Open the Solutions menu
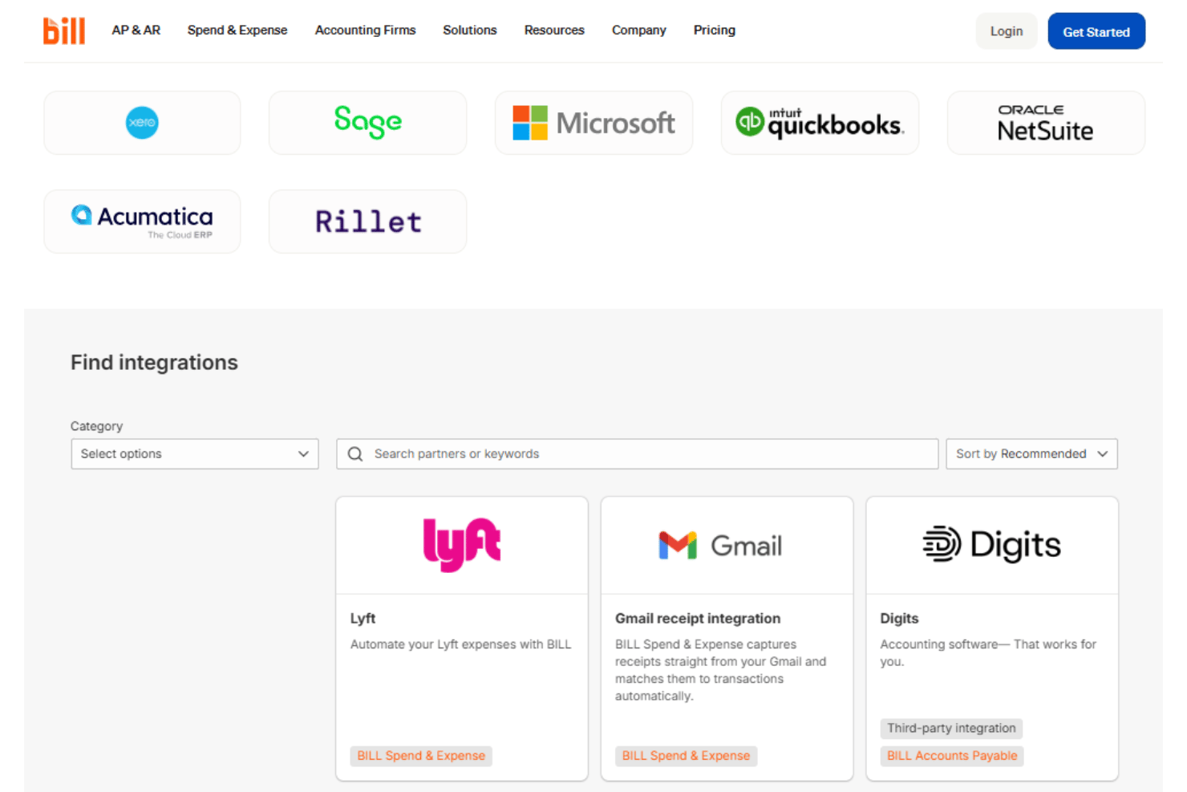1187x792 pixels. click(x=470, y=30)
